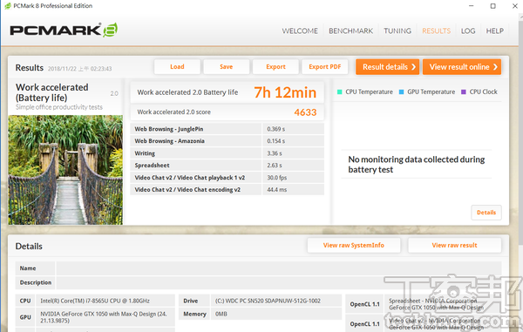Click the PCMark 8 logo

(64, 30)
